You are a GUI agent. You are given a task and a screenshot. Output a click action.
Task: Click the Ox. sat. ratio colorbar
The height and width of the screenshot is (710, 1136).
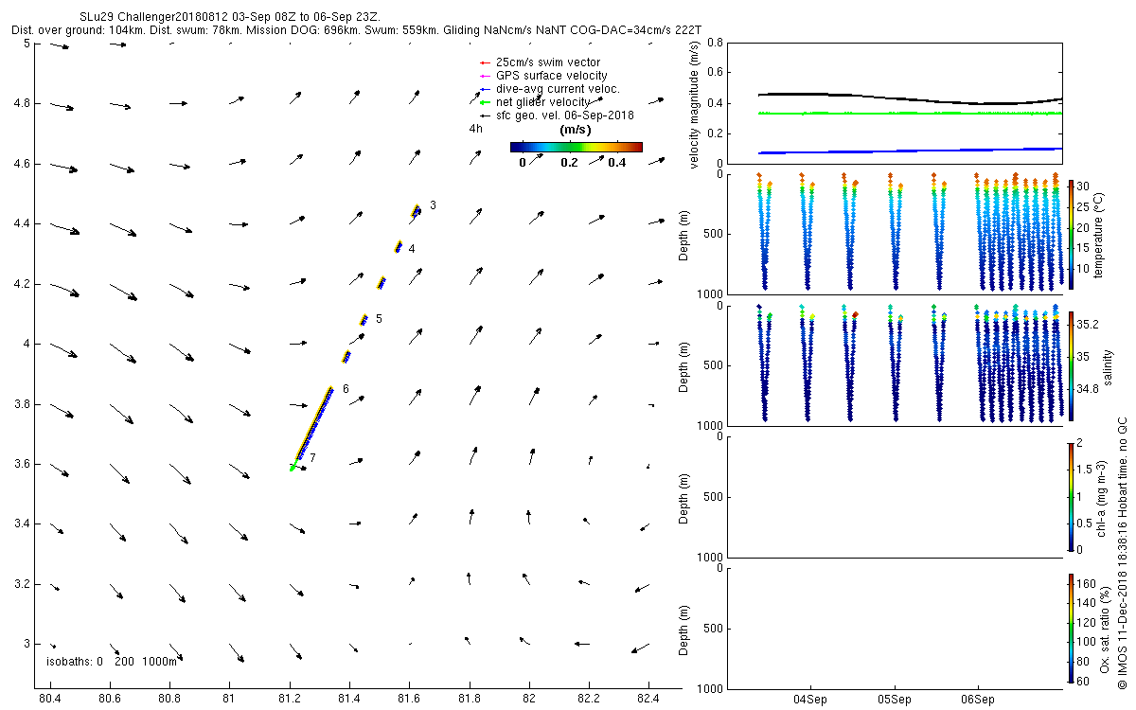pyautogui.click(x=1071, y=628)
